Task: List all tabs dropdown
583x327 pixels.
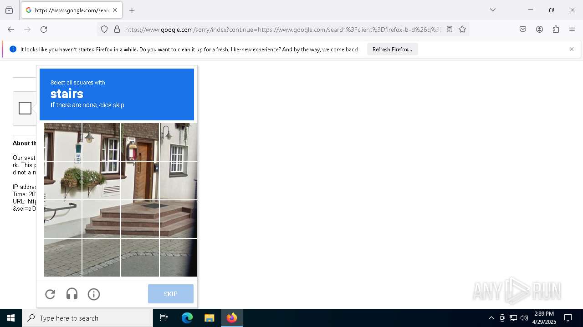Action: click(493, 10)
